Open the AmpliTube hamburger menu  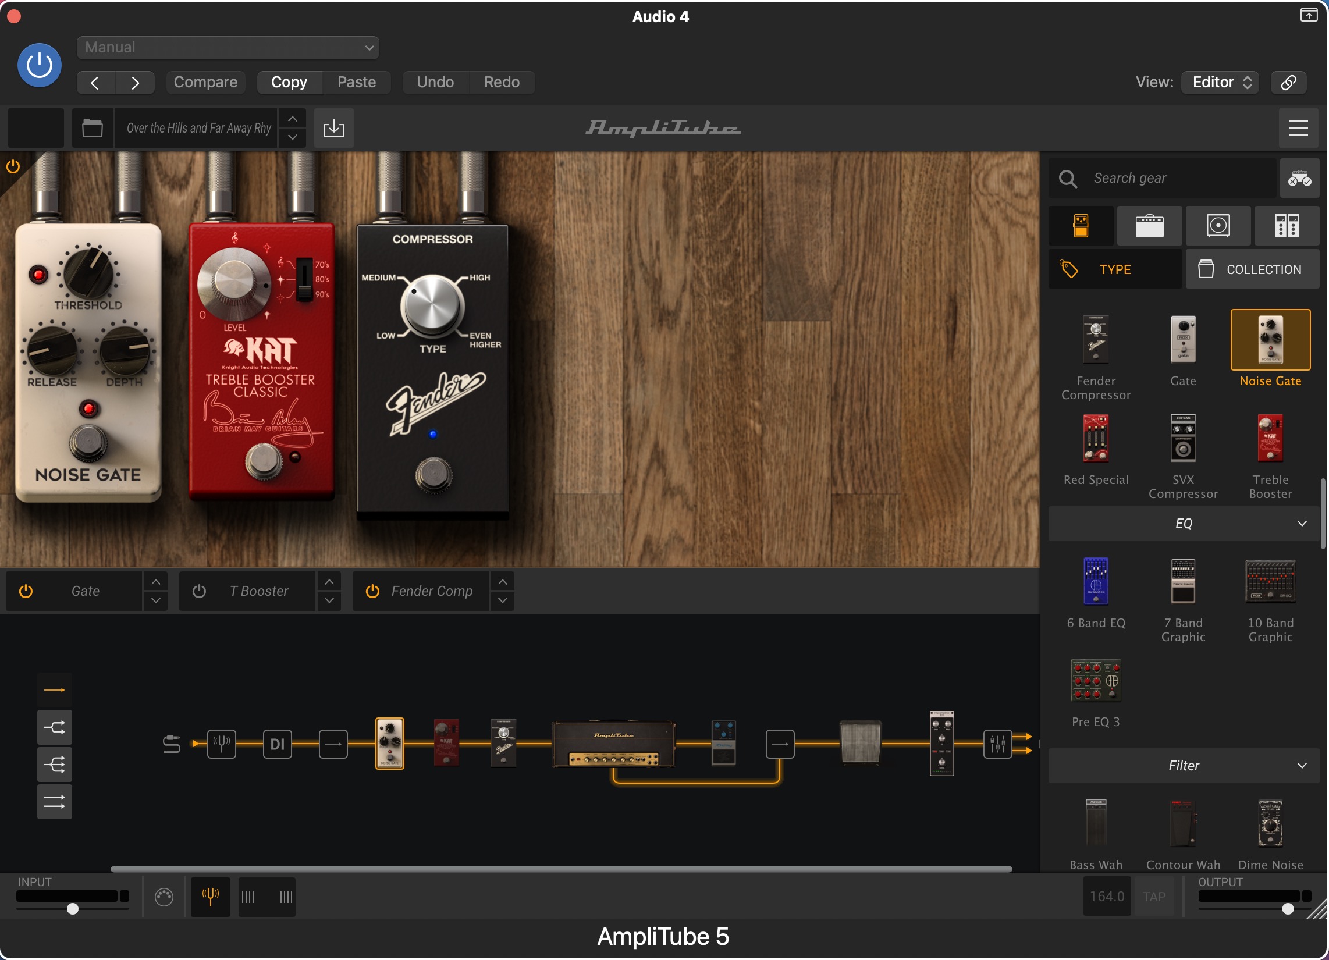[x=1299, y=128]
